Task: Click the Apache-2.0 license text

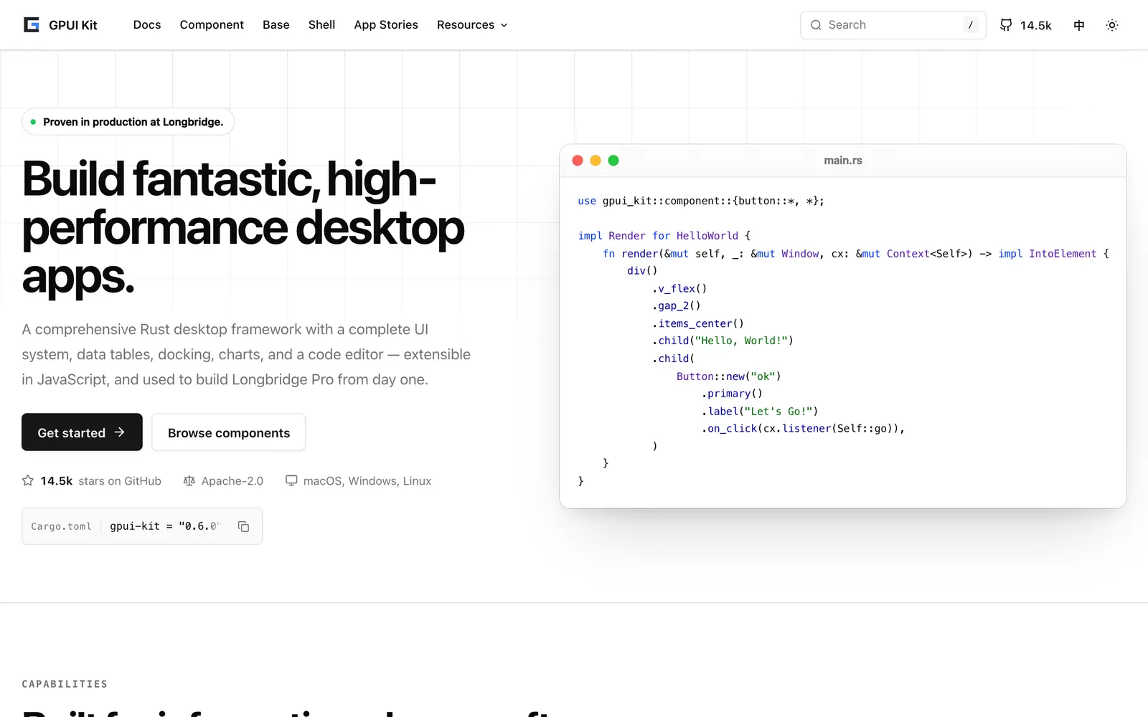Action: click(232, 480)
